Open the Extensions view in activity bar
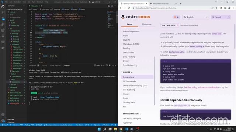 pos(3,30)
